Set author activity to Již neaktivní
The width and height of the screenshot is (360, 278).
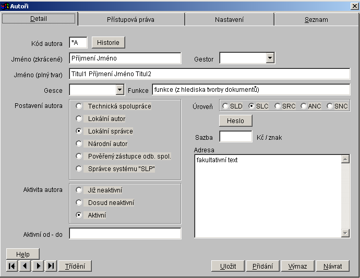tap(79, 190)
